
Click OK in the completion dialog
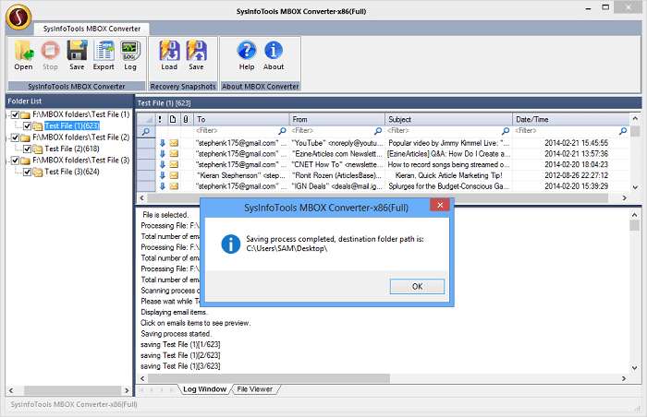click(417, 286)
